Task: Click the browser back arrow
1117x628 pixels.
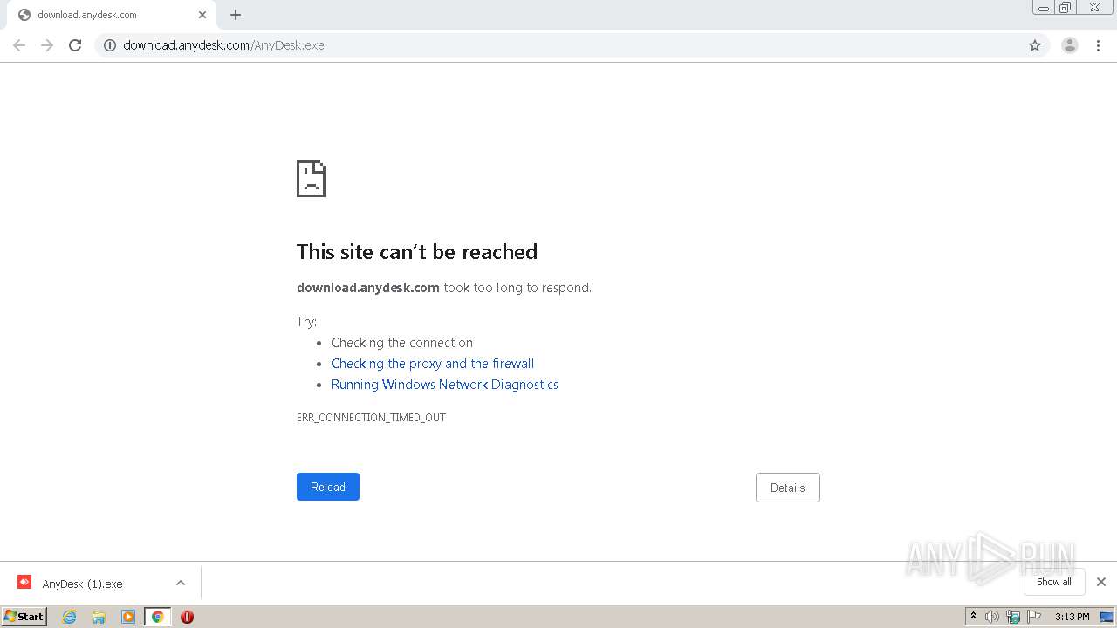Action: [19, 45]
